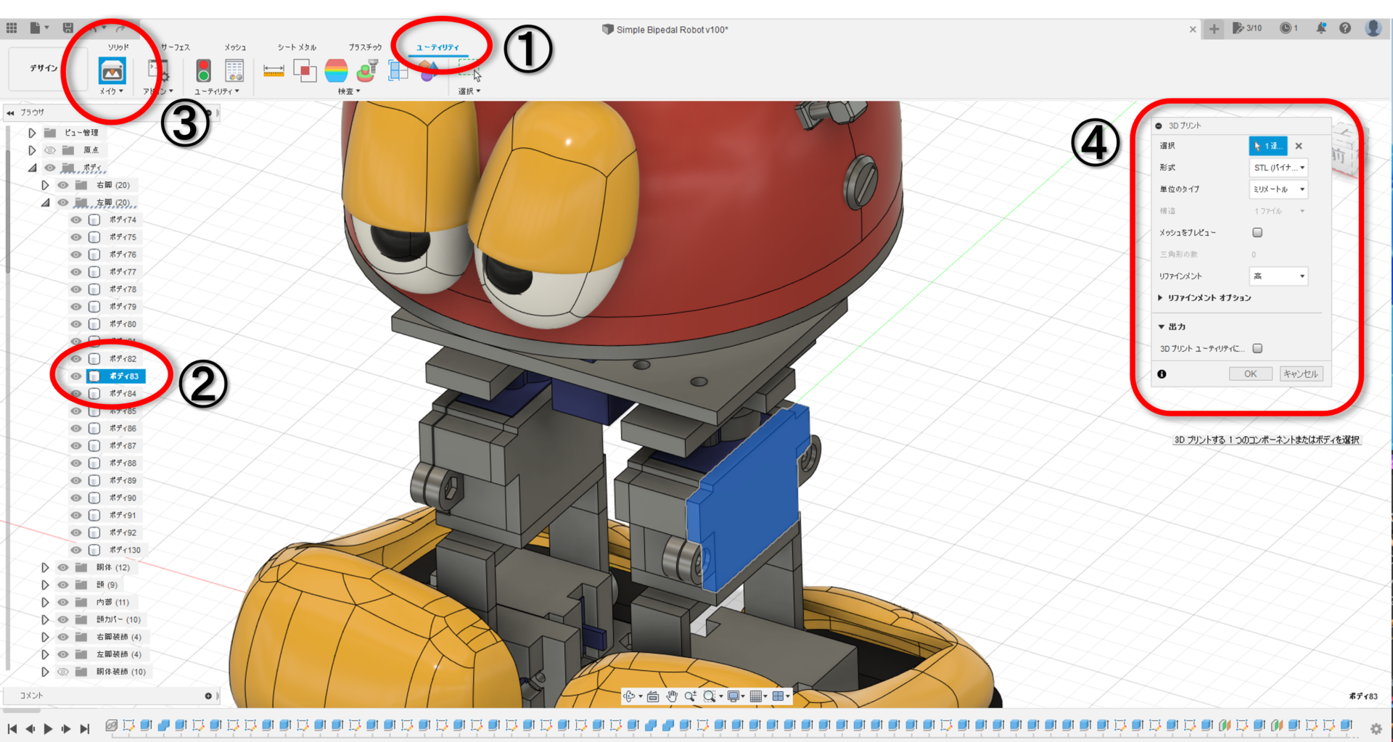The image size is (1393, 742).
Task: Select the Zebra analysis rainbow icon
Action: point(337,72)
